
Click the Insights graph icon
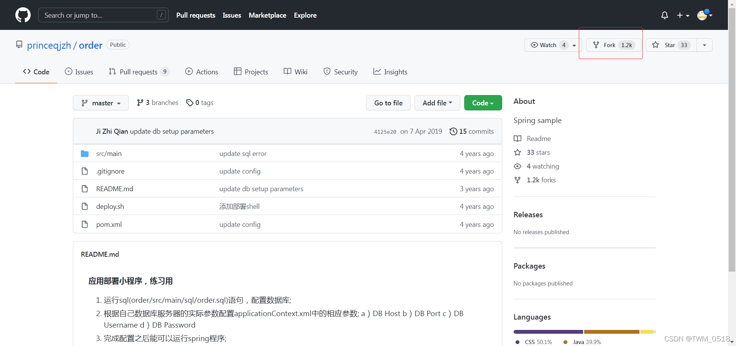[377, 72]
